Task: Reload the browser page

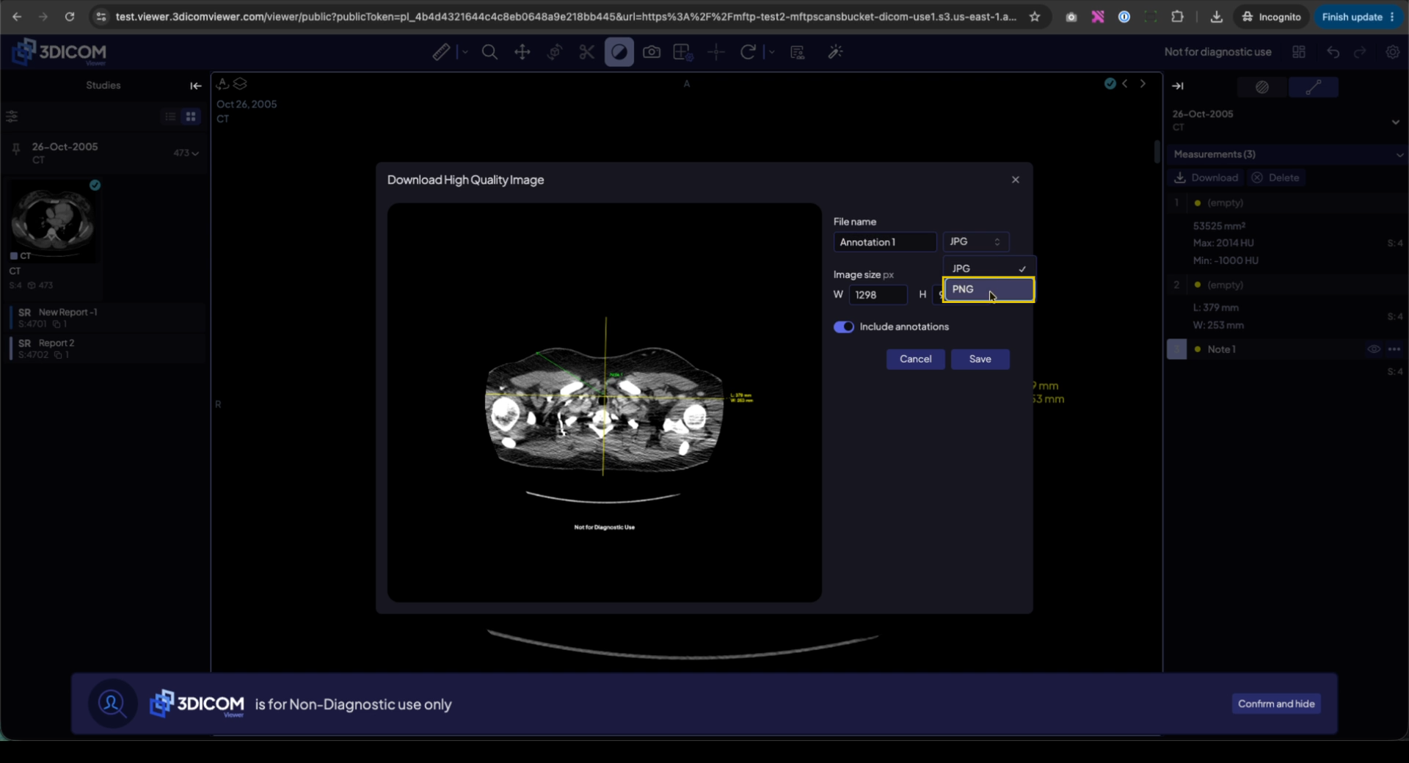Action: [x=70, y=17]
